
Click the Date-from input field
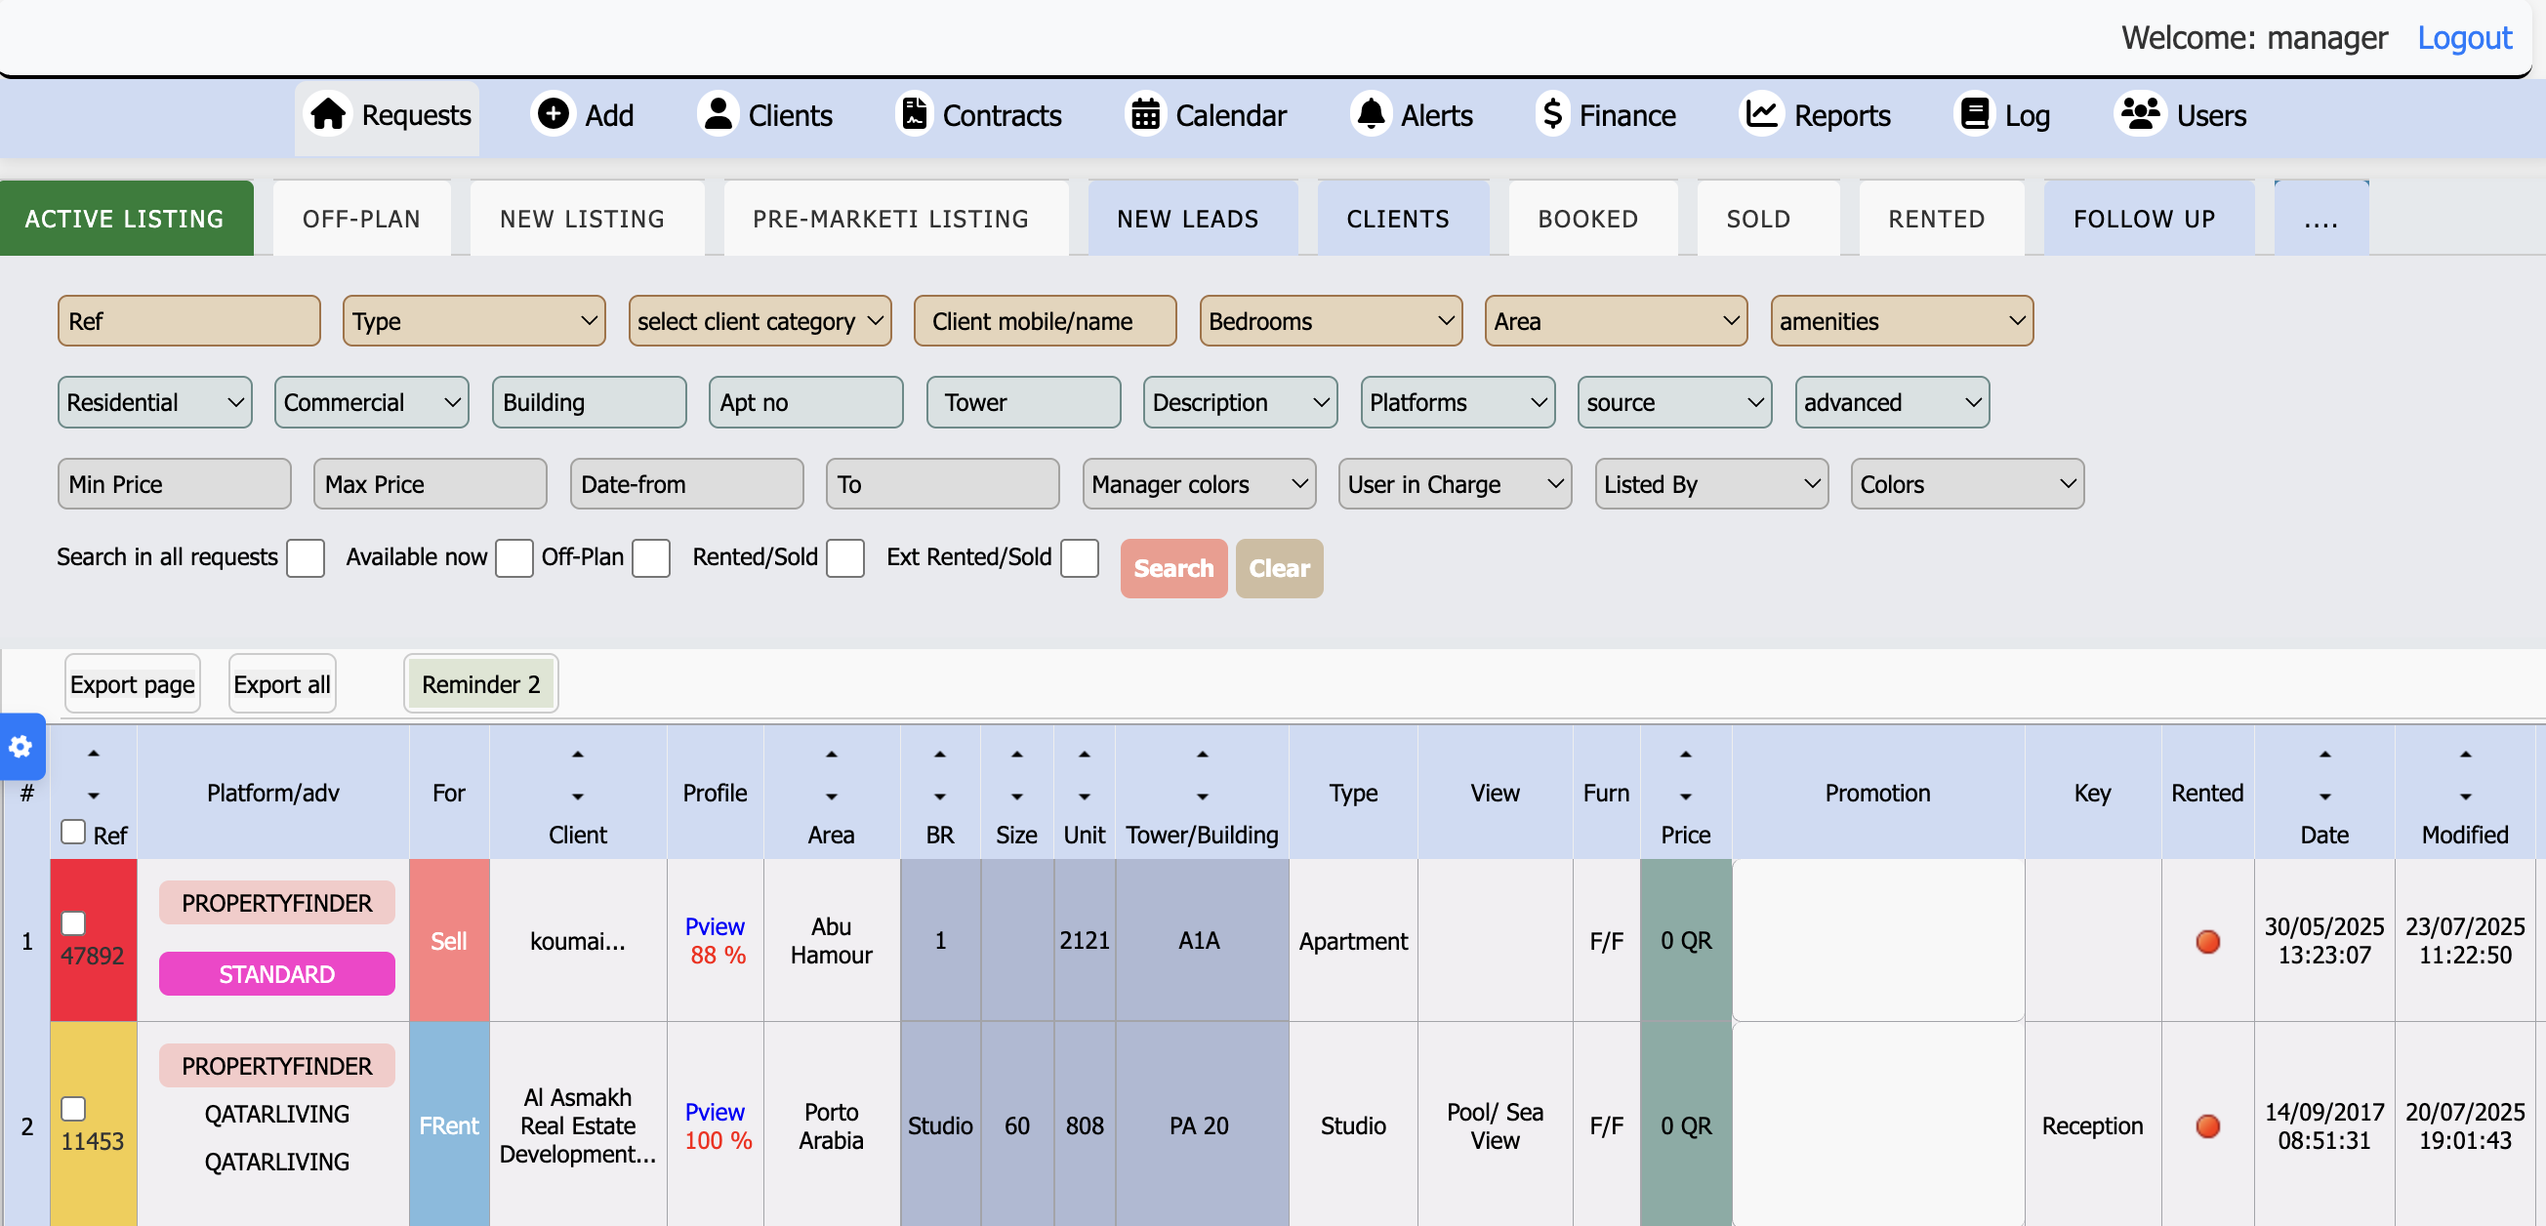point(687,484)
